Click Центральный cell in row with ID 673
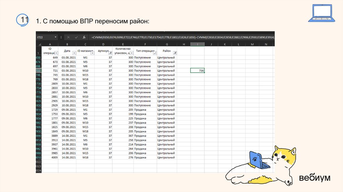This screenshot has width=343, height=192. pos(167,62)
